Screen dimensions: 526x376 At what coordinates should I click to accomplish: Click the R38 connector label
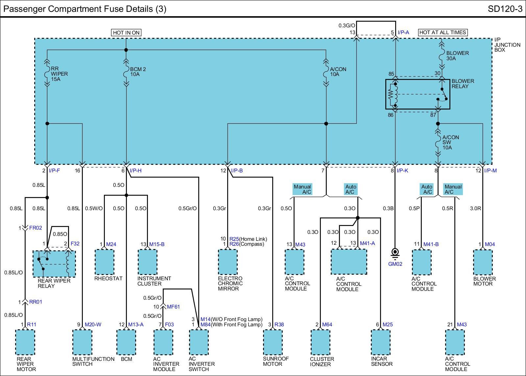coord(279,324)
